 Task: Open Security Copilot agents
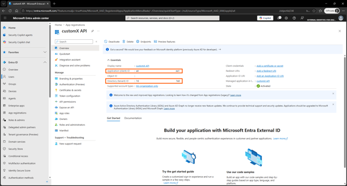coord(20,35)
